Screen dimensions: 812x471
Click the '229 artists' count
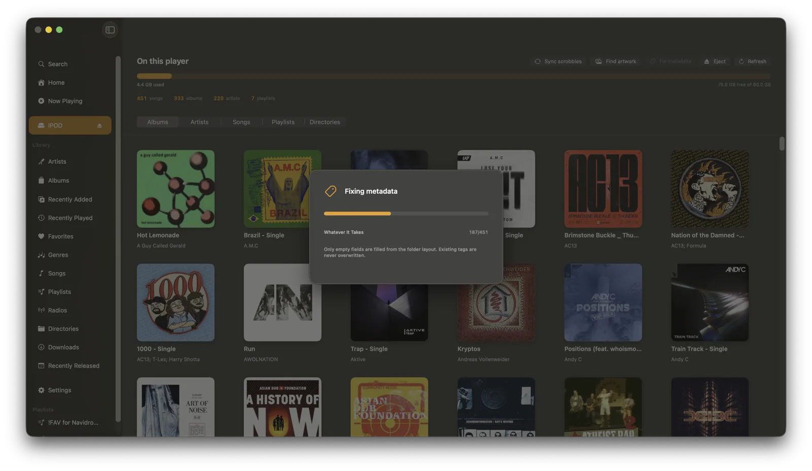[227, 98]
